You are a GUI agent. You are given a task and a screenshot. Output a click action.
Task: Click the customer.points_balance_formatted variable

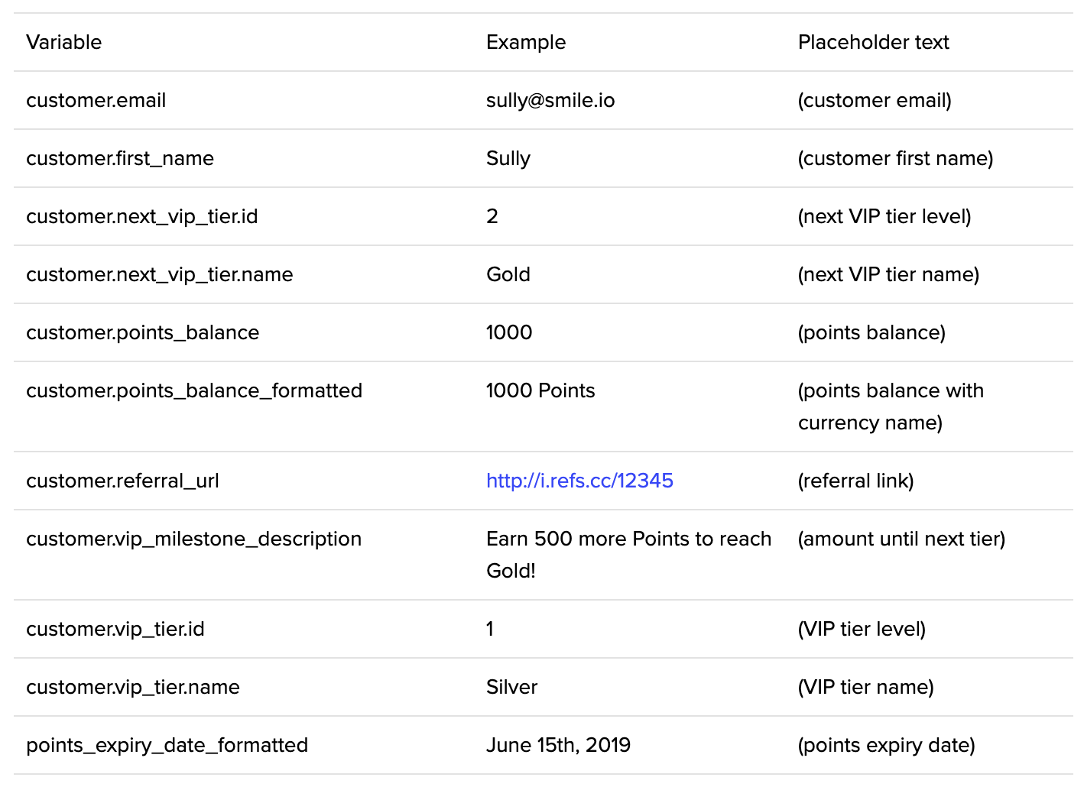point(194,390)
